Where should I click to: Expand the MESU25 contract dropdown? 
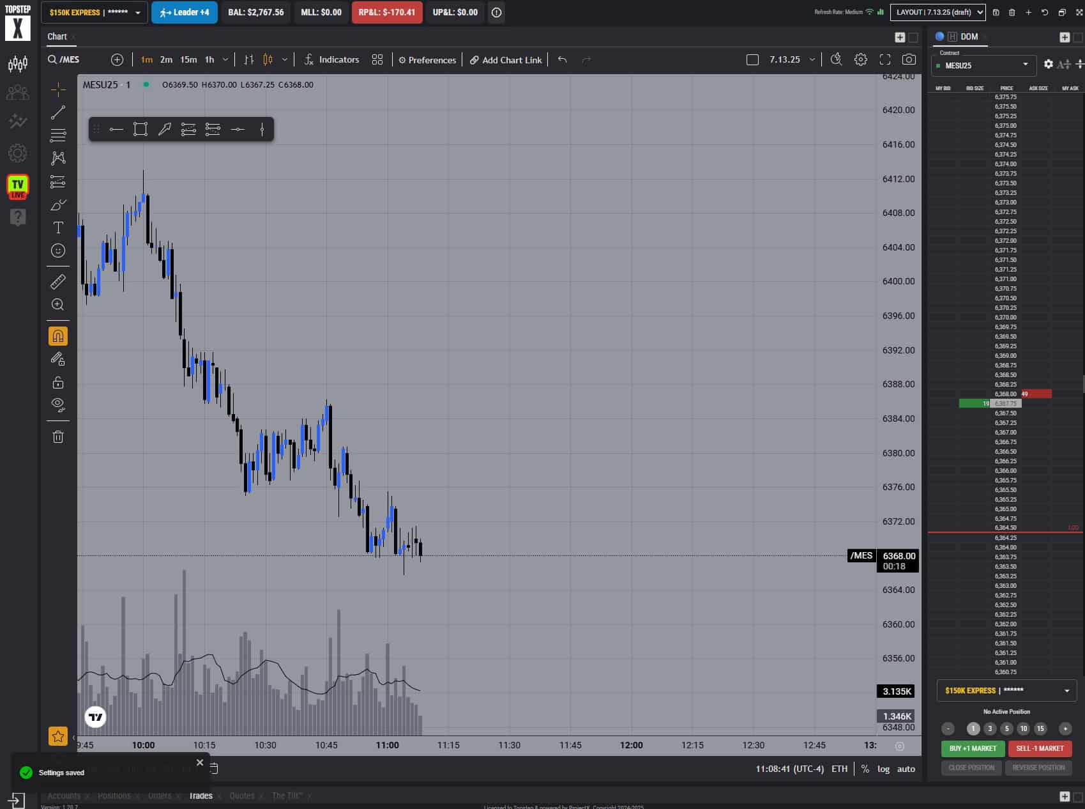click(x=984, y=65)
